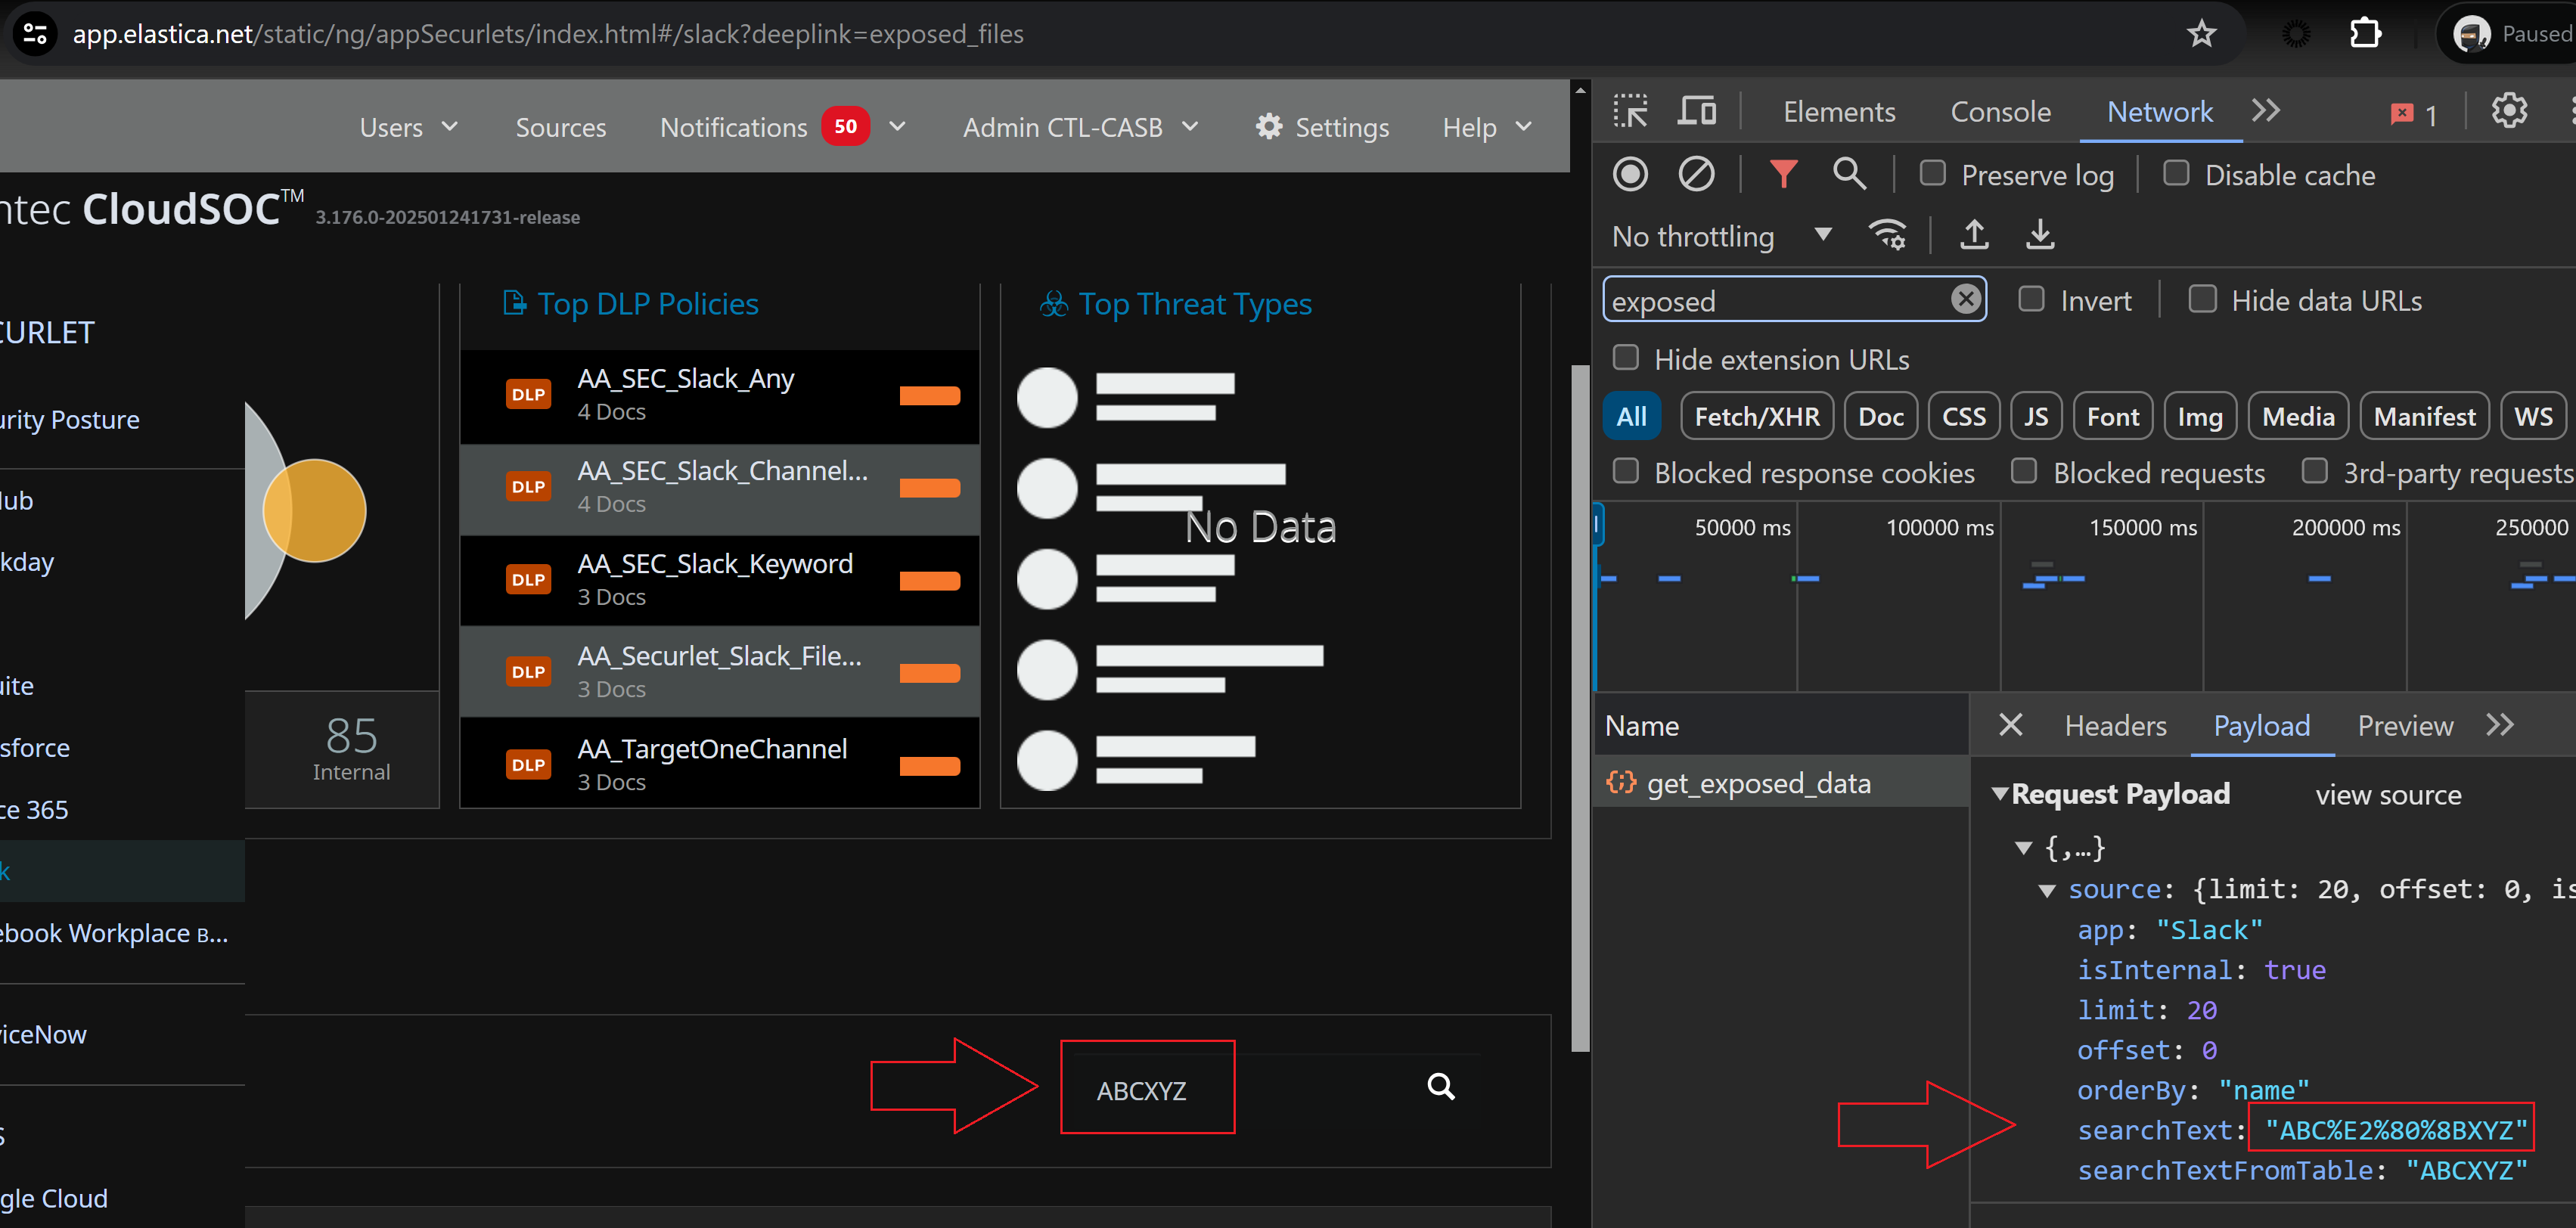
Task: Click the record network log icon
Action: pos(1630,174)
